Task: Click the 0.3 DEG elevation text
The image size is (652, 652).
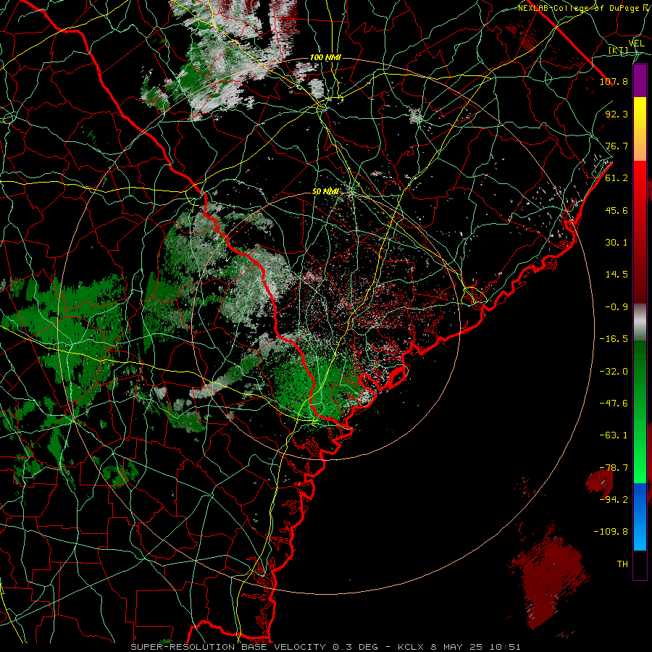Action: pos(356,647)
